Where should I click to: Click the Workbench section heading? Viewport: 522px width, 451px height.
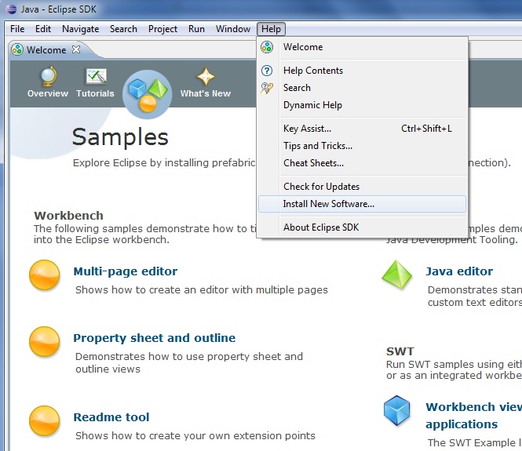[x=68, y=216]
